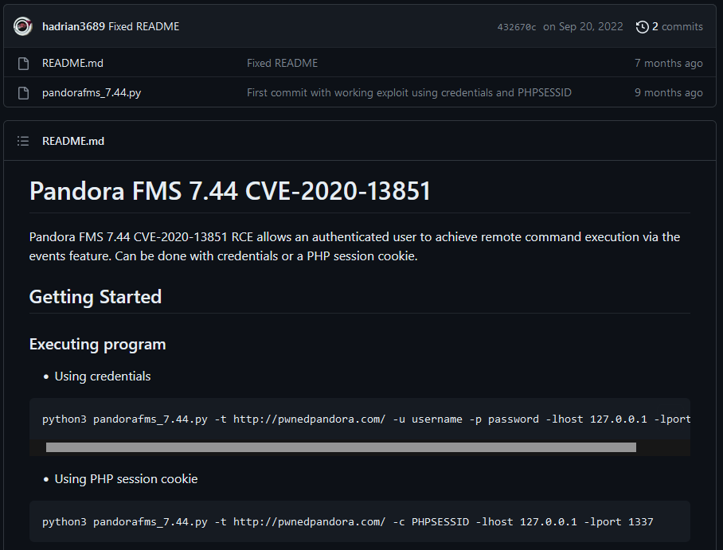Click the commit history clock icon
The width and height of the screenshot is (723, 550).
click(643, 27)
